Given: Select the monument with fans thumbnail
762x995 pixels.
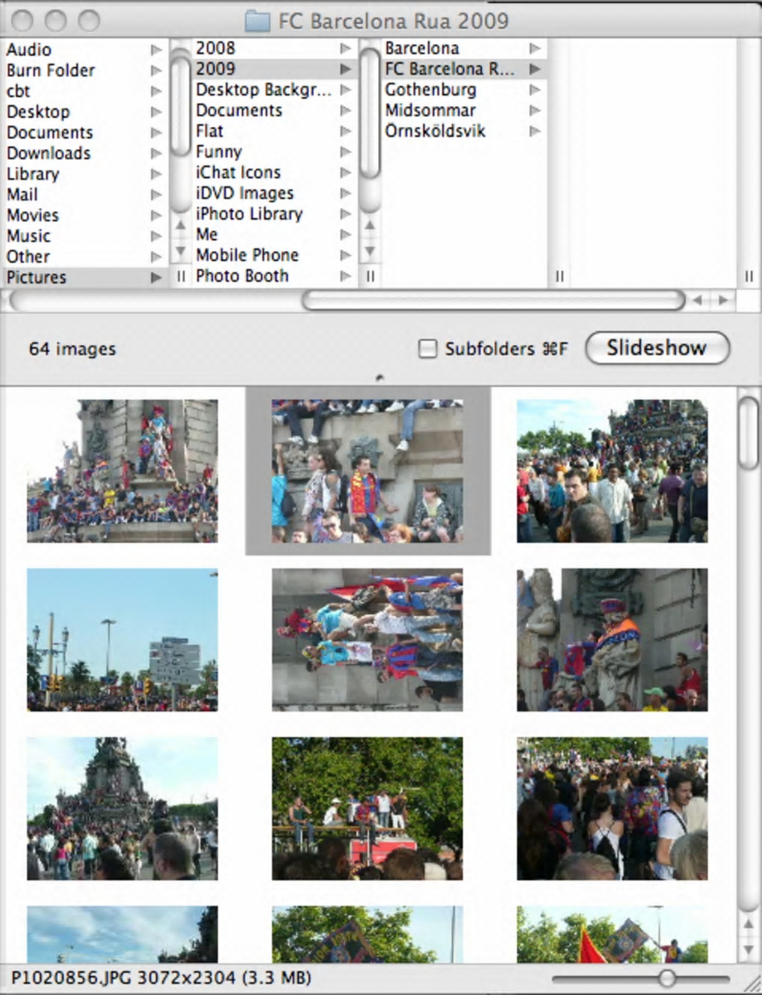Looking at the screenshot, I should 123,471.
